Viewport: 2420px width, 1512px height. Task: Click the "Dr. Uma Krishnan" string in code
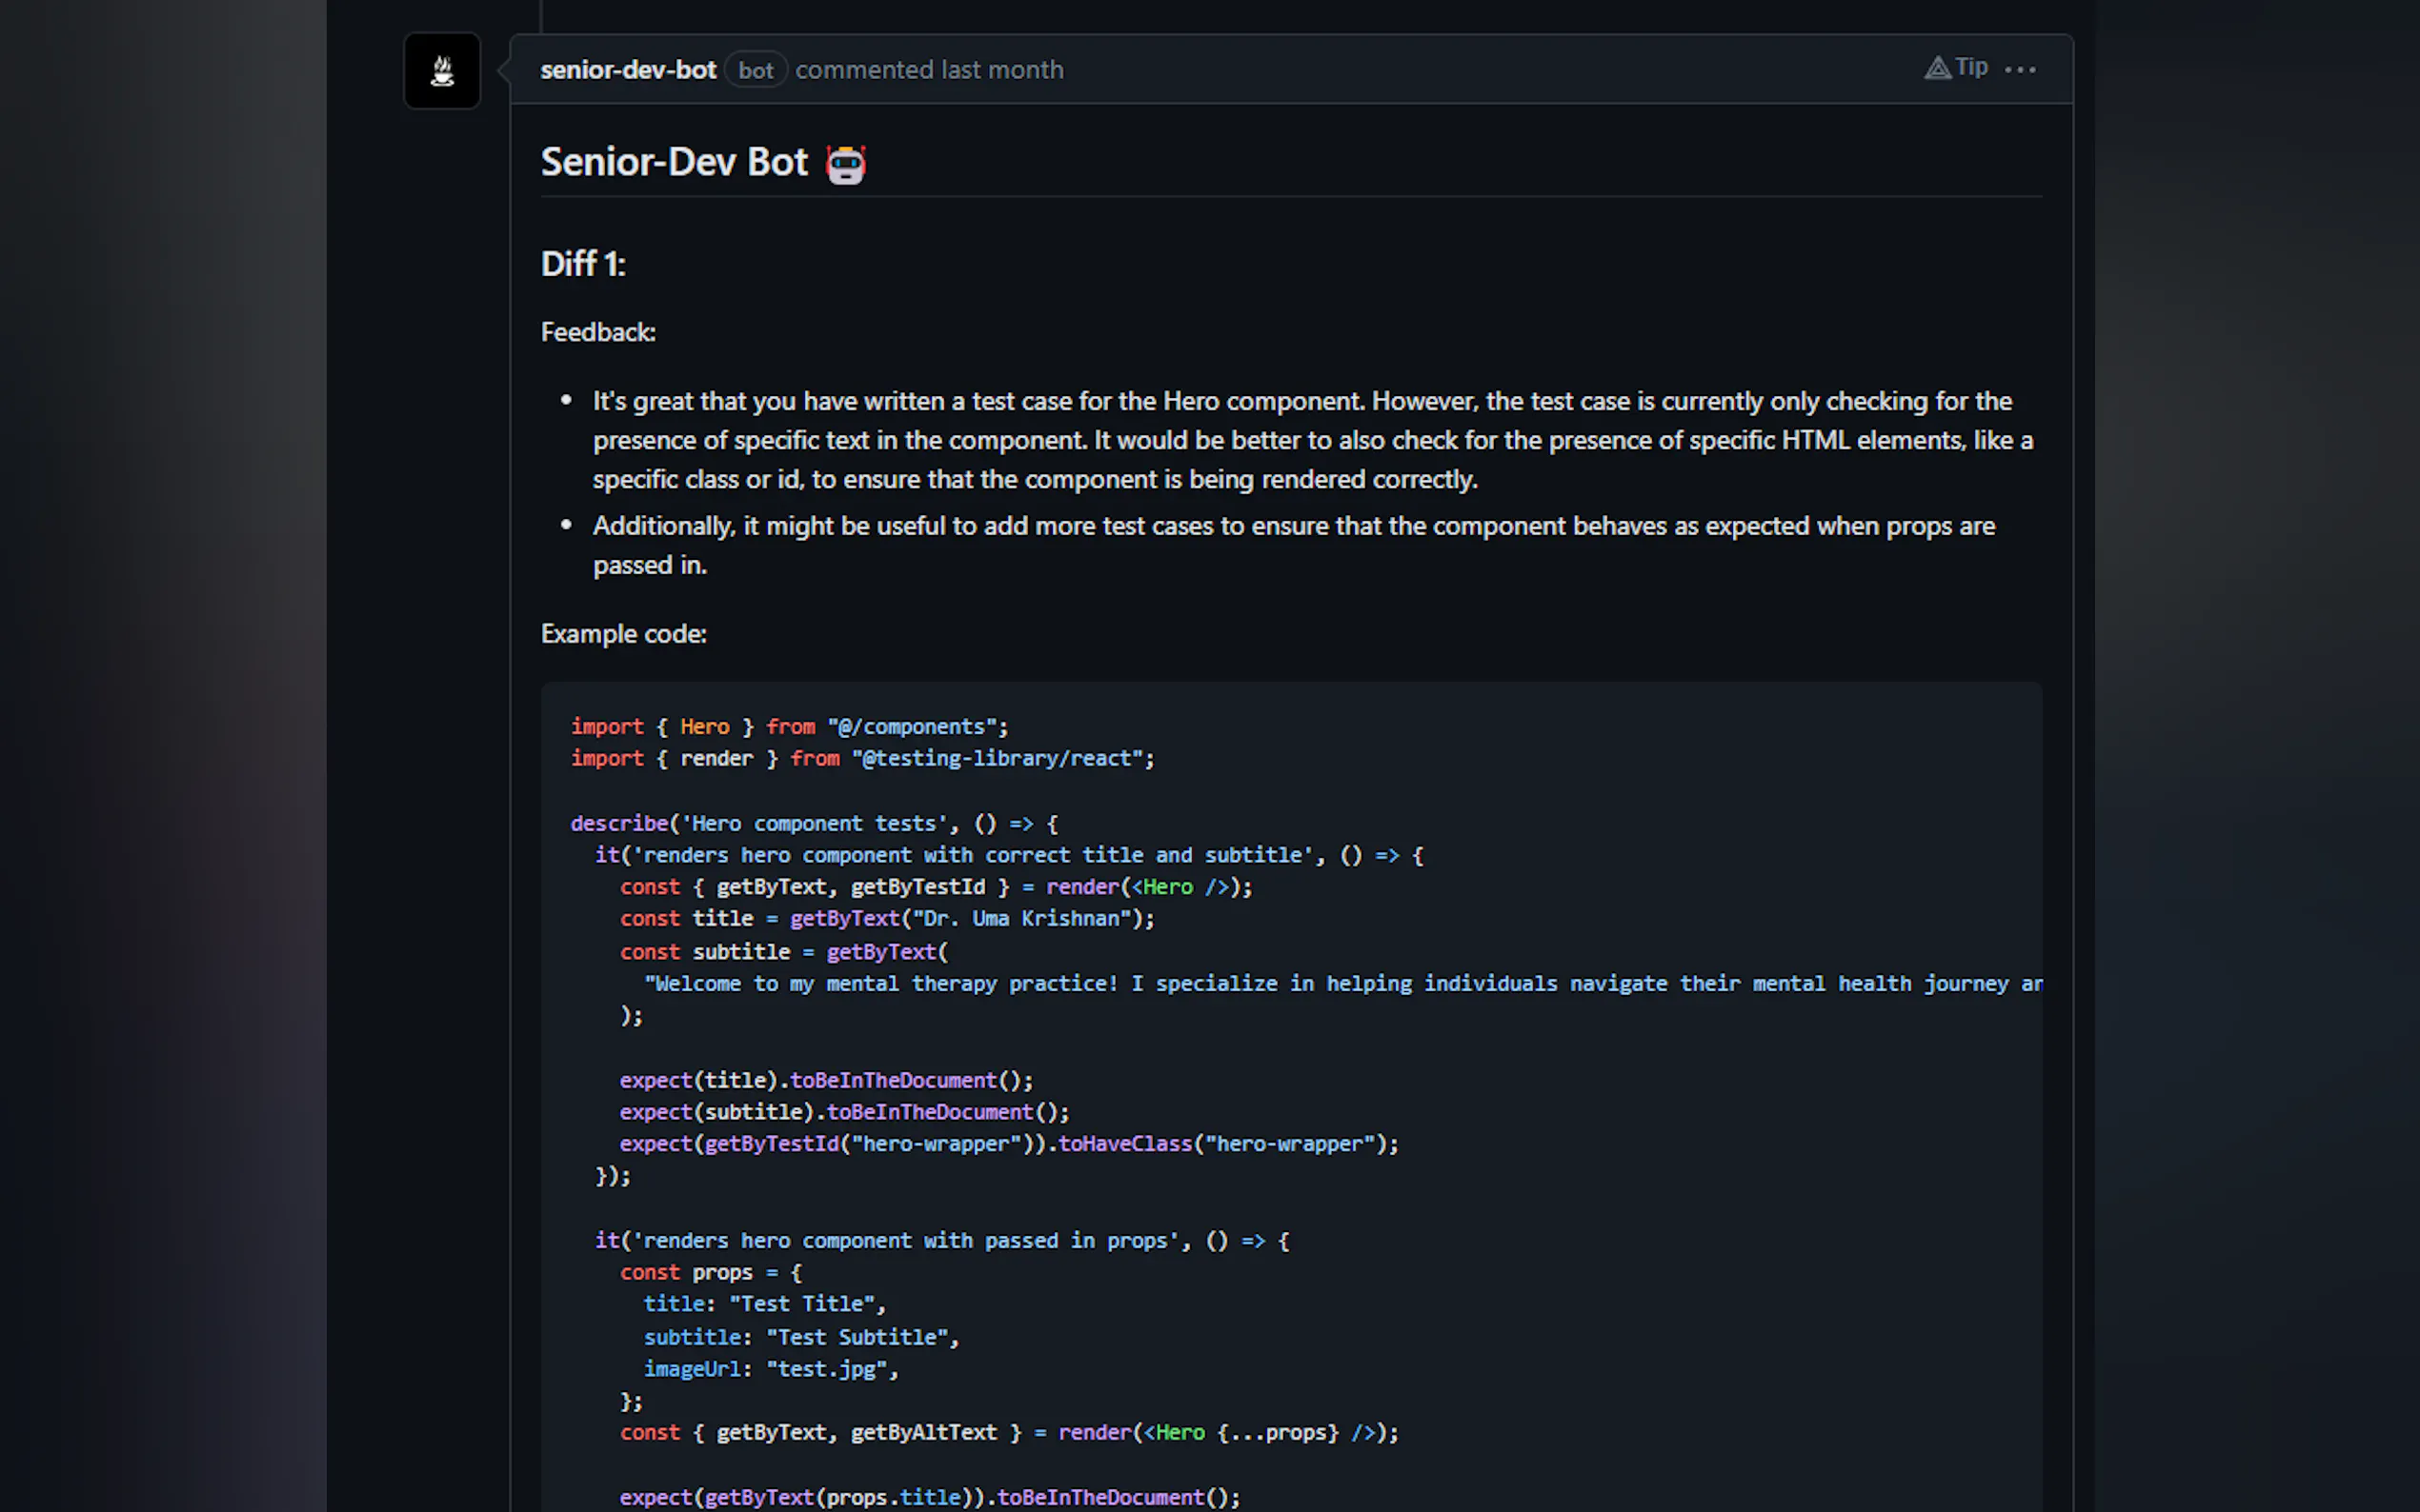coord(1021,919)
